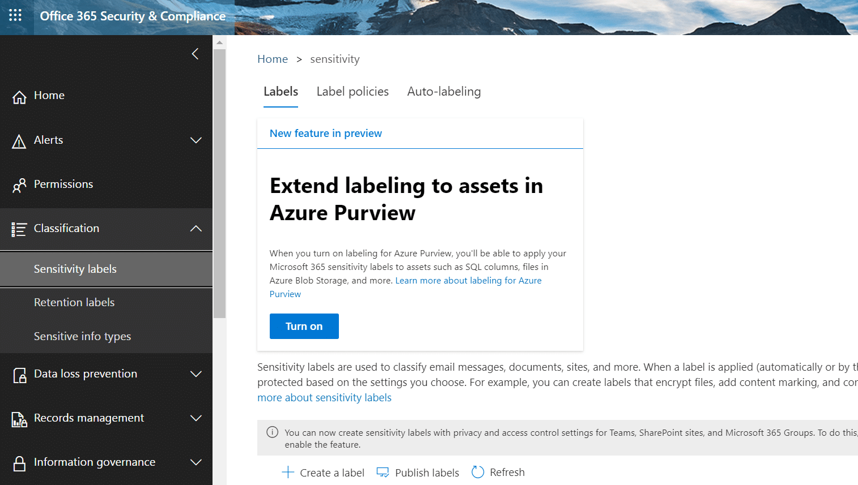Click the Refresh circular arrow icon
The image size is (858, 485).
click(x=478, y=472)
